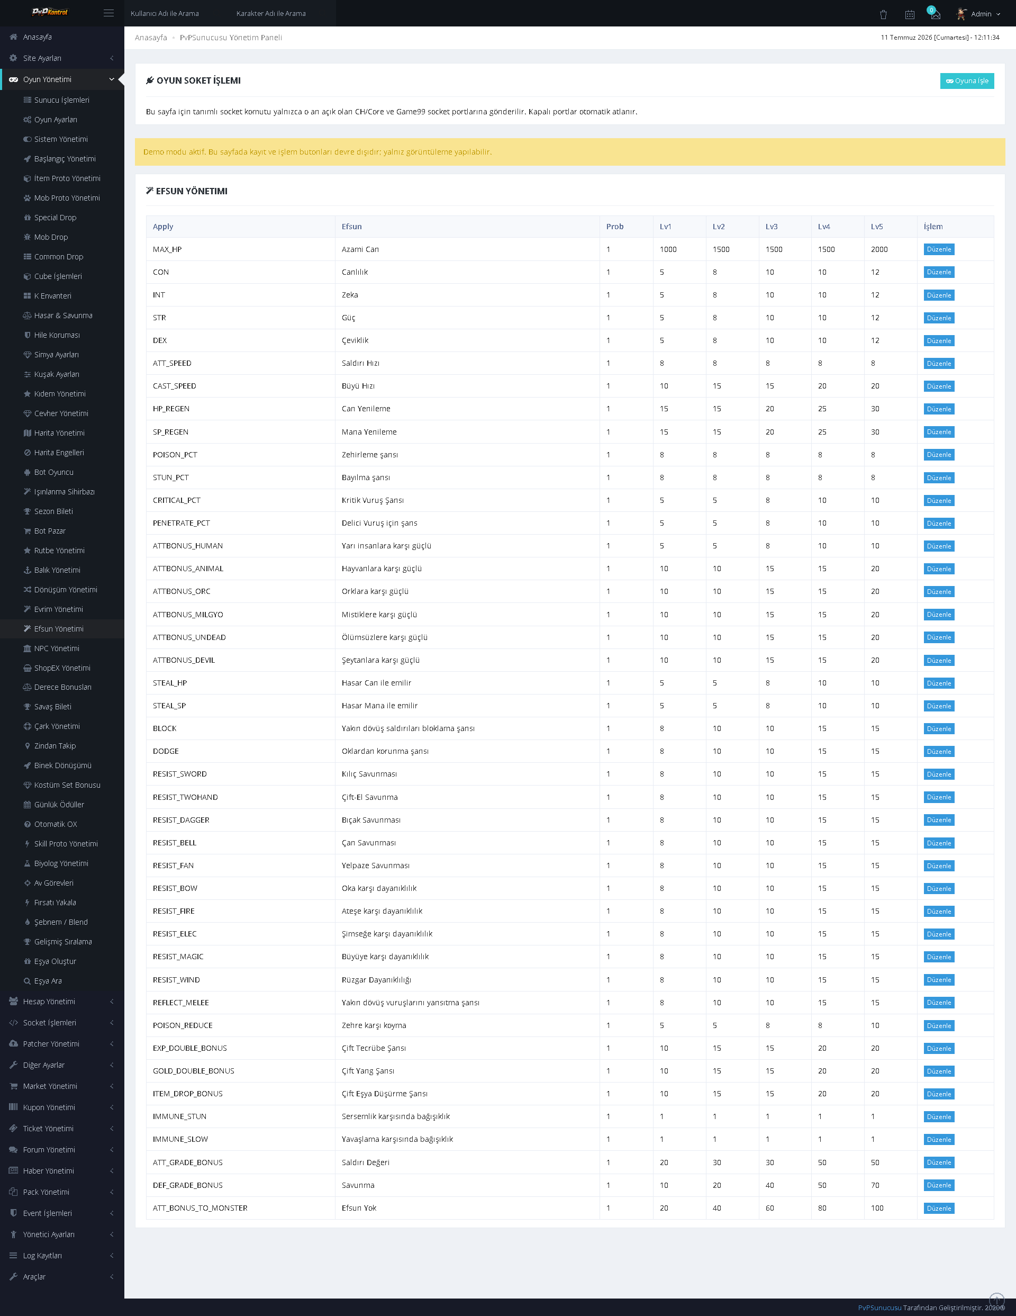Click Düzenle for the DODGE row

[938, 752]
